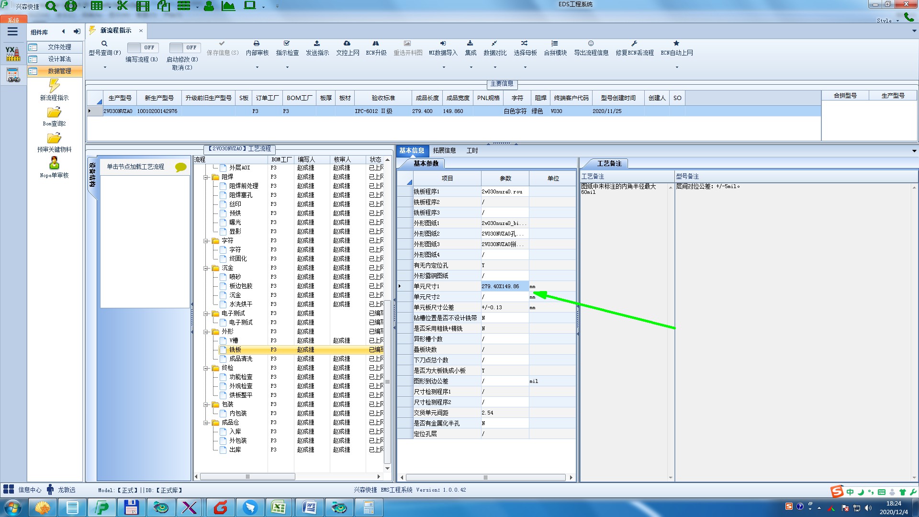919x517 pixels.
Task: Click the 发送指示 upload icon
Action: pyautogui.click(x=317, y=44)
